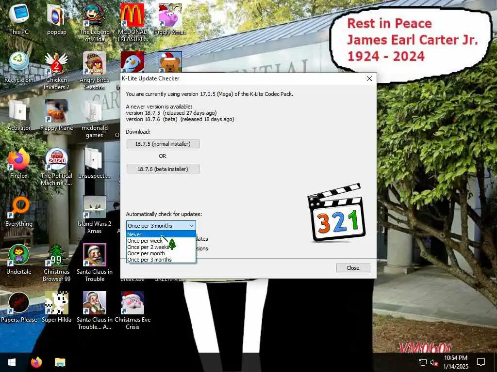Download 18.7.5 normal installer
The width and height of the screenshot is (497, 372).
coord(163,144)
